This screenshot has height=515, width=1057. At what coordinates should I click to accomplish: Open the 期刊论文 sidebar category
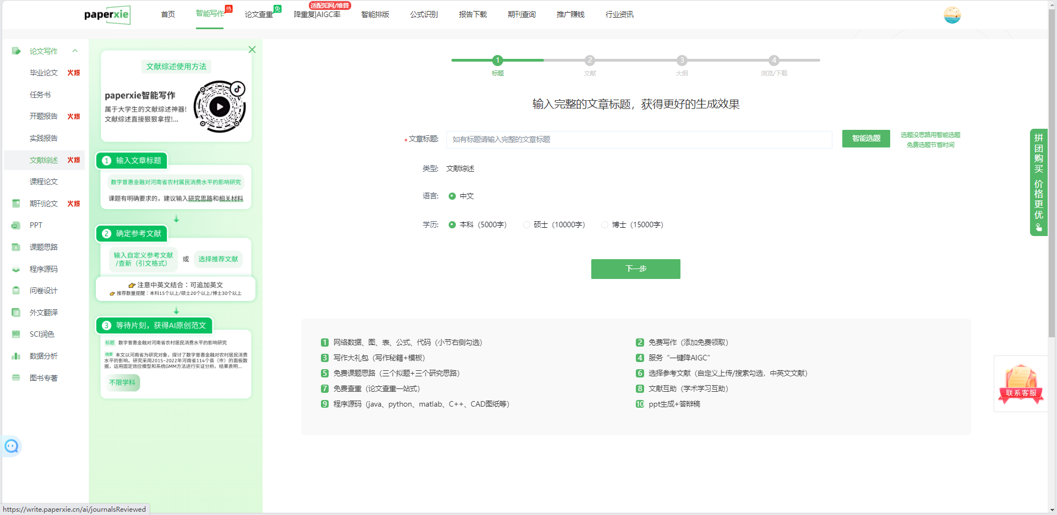click(x=43, y=204)
